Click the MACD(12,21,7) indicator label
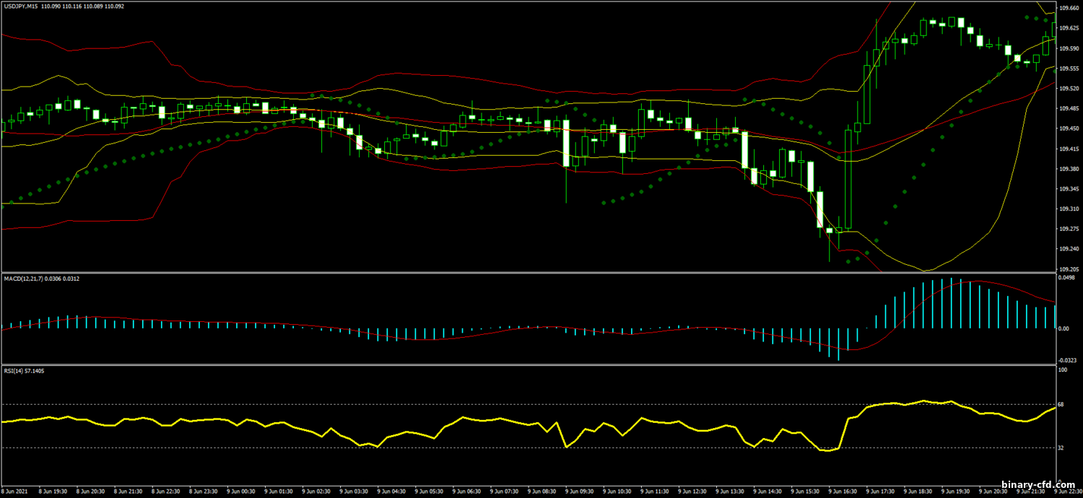The height and width of the screenshot is (498, 1083). click(23, 278)
